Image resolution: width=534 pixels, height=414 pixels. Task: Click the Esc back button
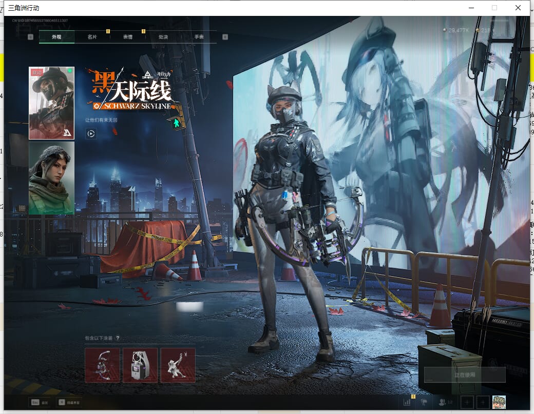(x=40, y=402)
